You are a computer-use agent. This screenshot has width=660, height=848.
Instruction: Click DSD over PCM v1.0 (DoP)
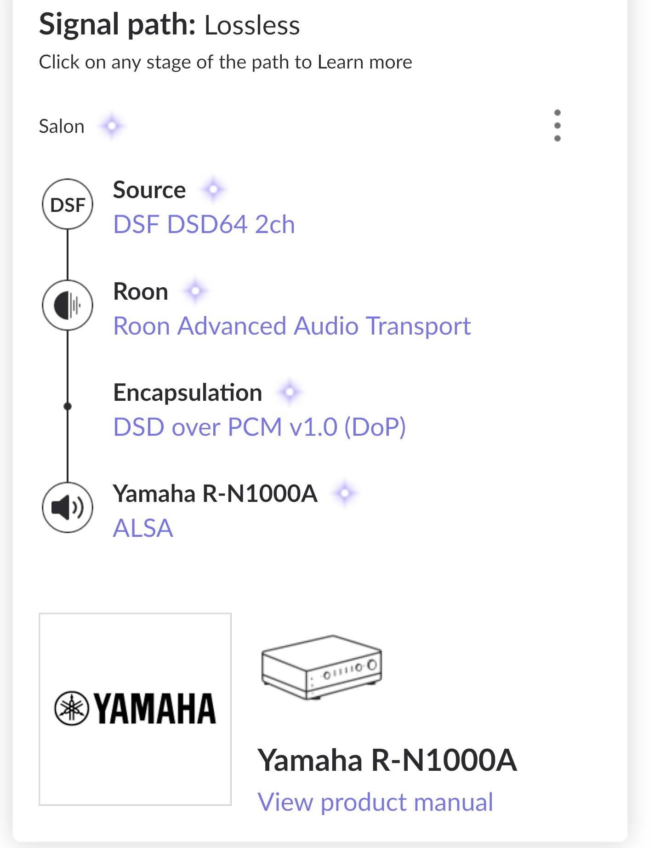click(x=259, y=427)
